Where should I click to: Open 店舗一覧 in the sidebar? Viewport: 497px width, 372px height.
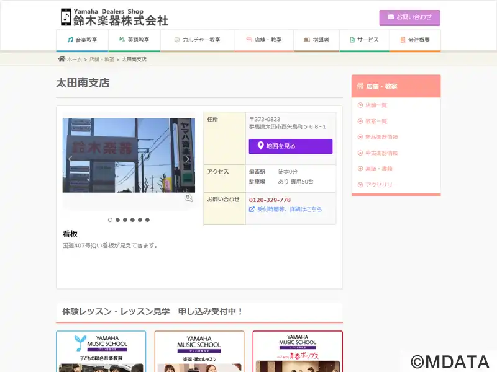(x=376, y=105)
